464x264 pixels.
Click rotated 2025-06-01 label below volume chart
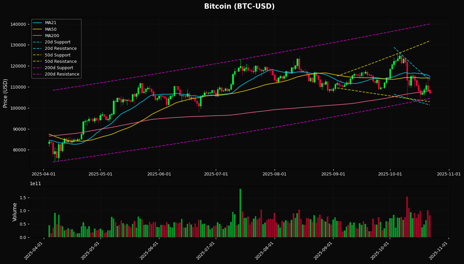150,251
